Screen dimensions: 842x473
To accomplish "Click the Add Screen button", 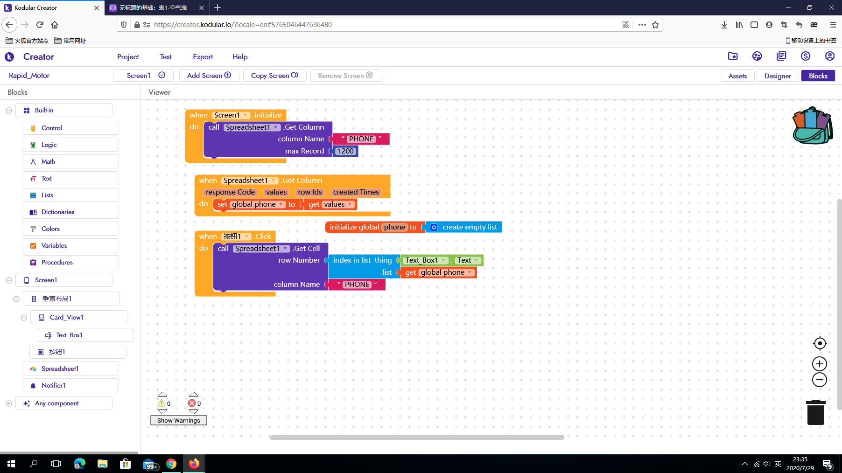I will click(x=209, y=76).
